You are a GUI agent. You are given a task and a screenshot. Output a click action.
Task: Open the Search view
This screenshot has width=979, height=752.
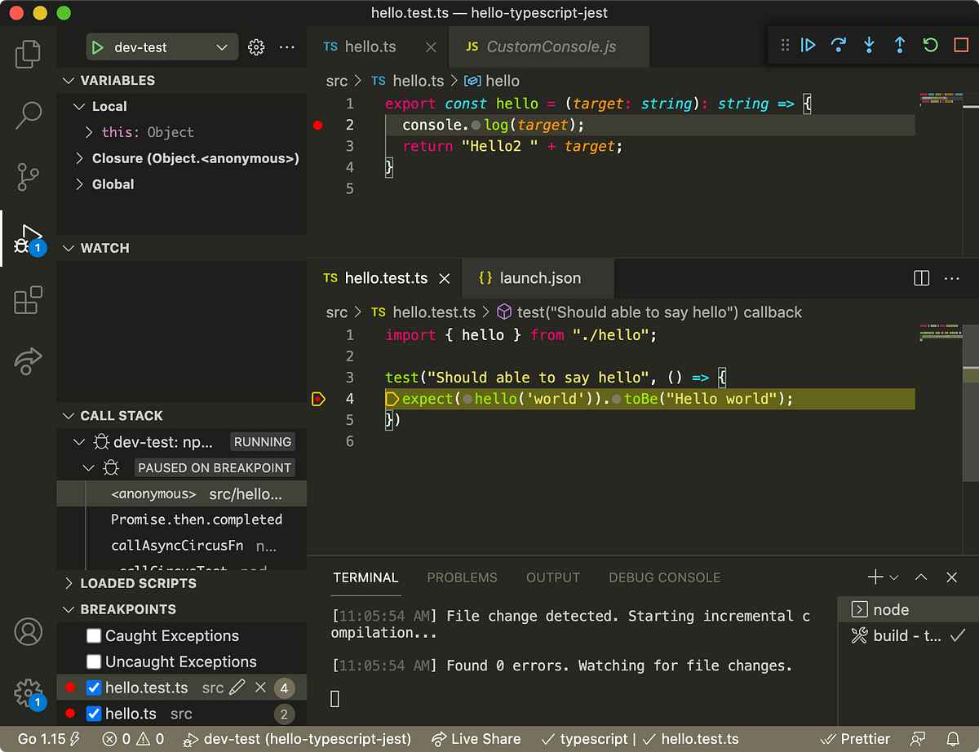(28, 115)
